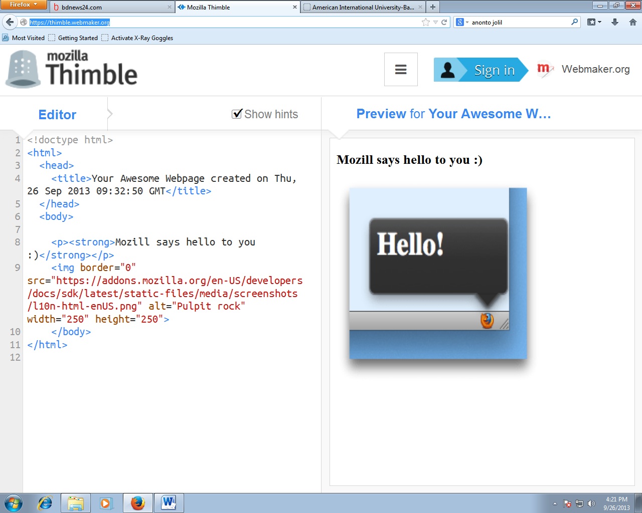Click the Webmaker m logo icon
This screenshot has height=513, width=642.
pyautogui.click(x=544, y=69)
